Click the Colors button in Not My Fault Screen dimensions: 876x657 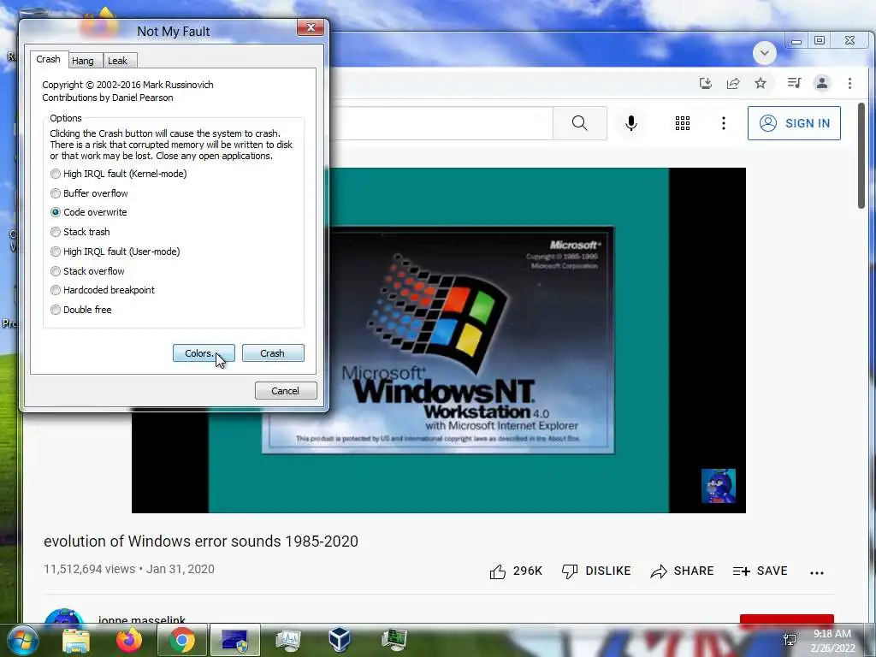point(204,353)
